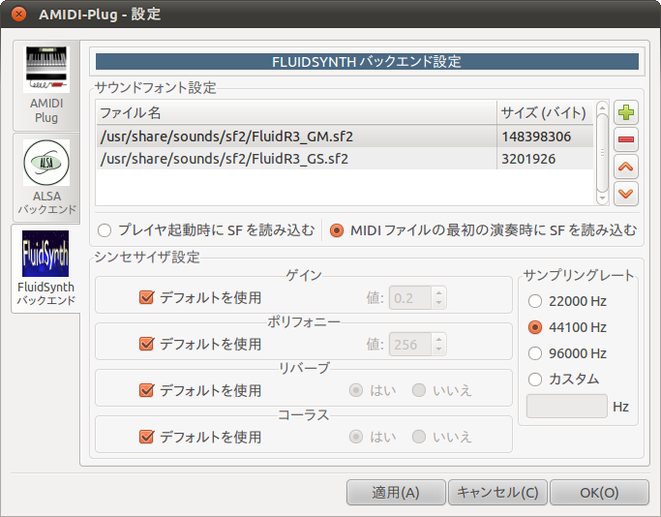Switch to the ALSA backend tab

click(x=46, y=177)
